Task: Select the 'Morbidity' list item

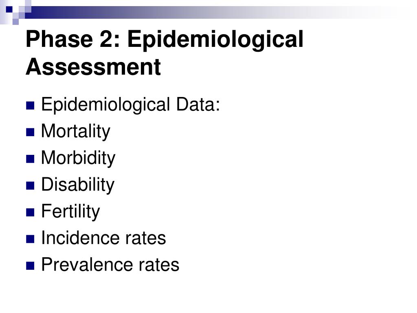Action: pyautogui.click(x=78, y=158)
